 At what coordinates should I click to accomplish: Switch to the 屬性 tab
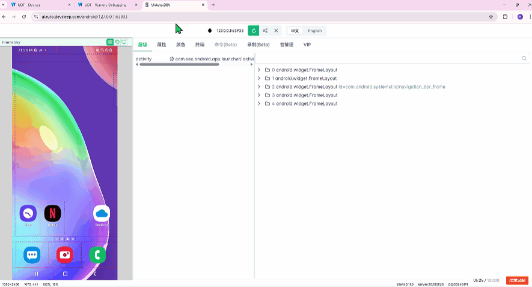click(x=161, y=44)
